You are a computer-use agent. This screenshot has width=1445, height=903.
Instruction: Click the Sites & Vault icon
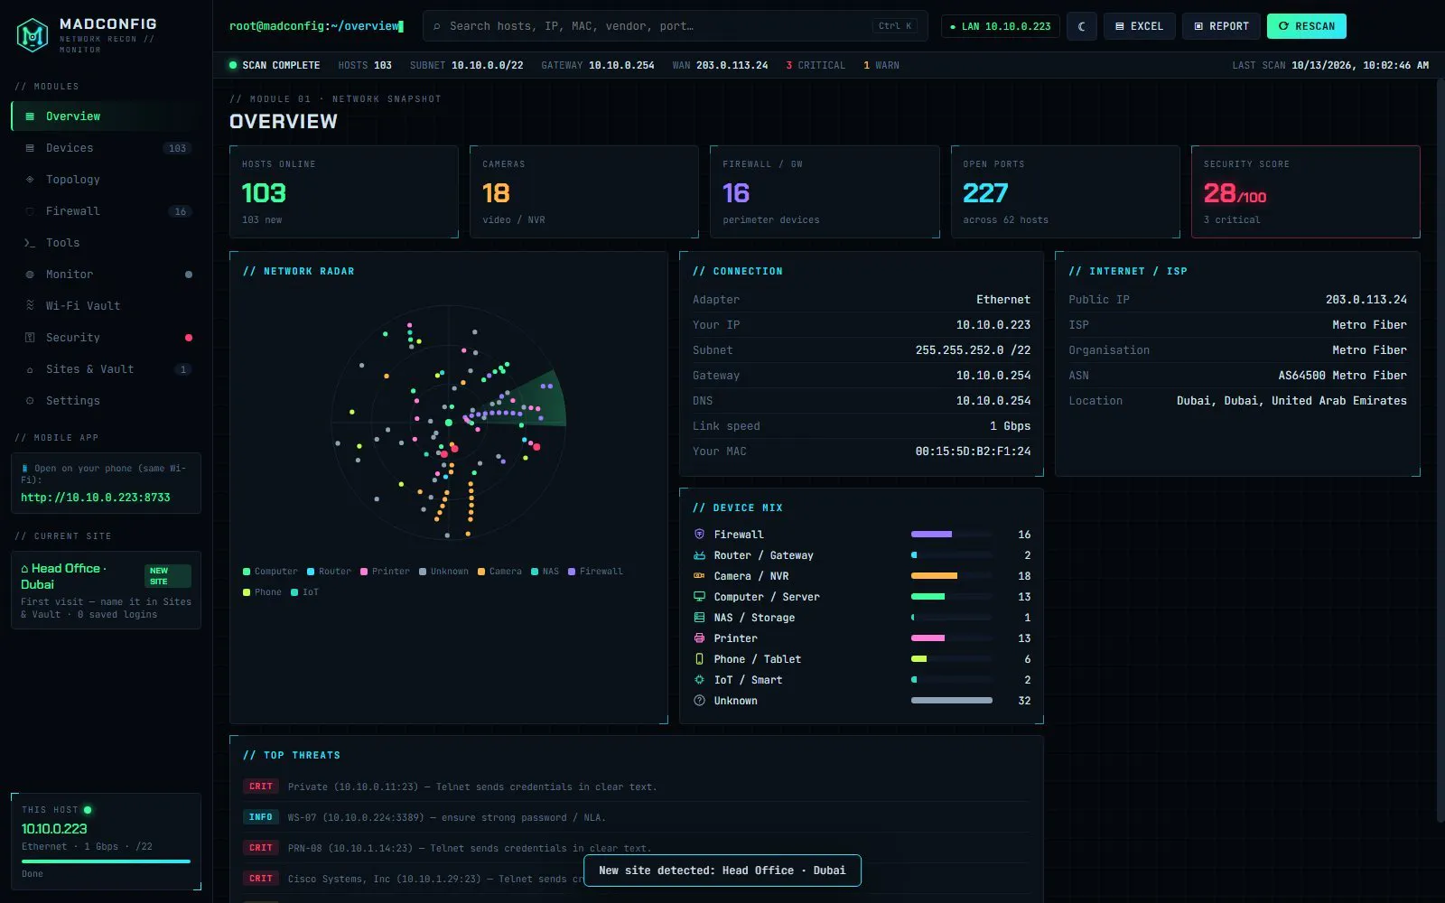tap(30, 369)
